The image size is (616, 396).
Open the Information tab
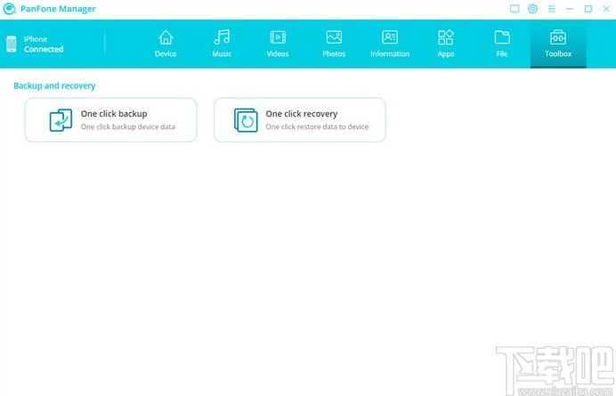(390, 44)
